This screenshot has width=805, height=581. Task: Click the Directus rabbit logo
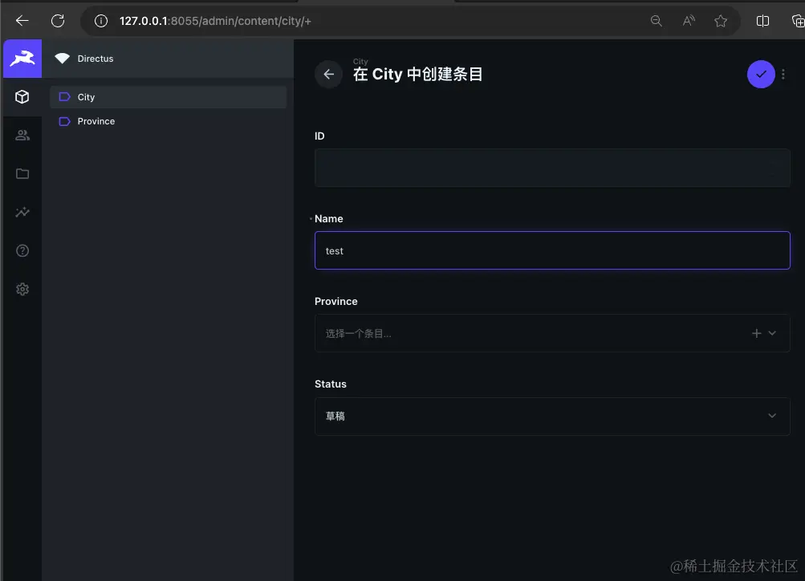22,59
